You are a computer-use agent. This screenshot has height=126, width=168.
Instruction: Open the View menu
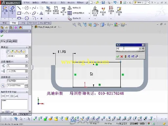(44, 2)
